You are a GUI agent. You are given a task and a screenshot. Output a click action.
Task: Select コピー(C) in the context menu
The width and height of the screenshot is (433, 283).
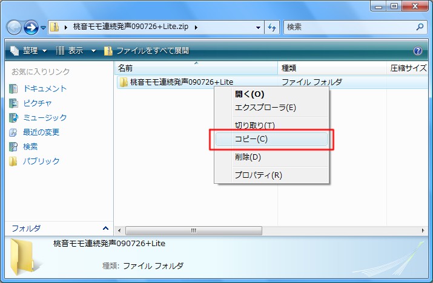[271, 139]
